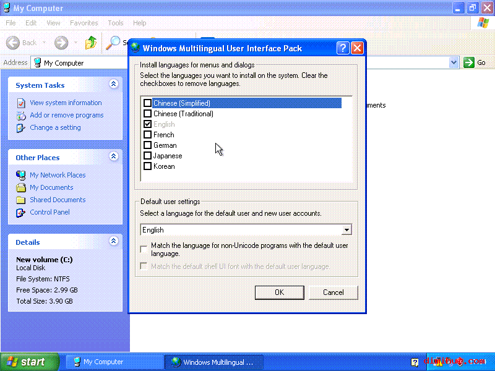The image size is (495, 371).
Task: Open the Address bar dropdown arrow
Action: 454,62
